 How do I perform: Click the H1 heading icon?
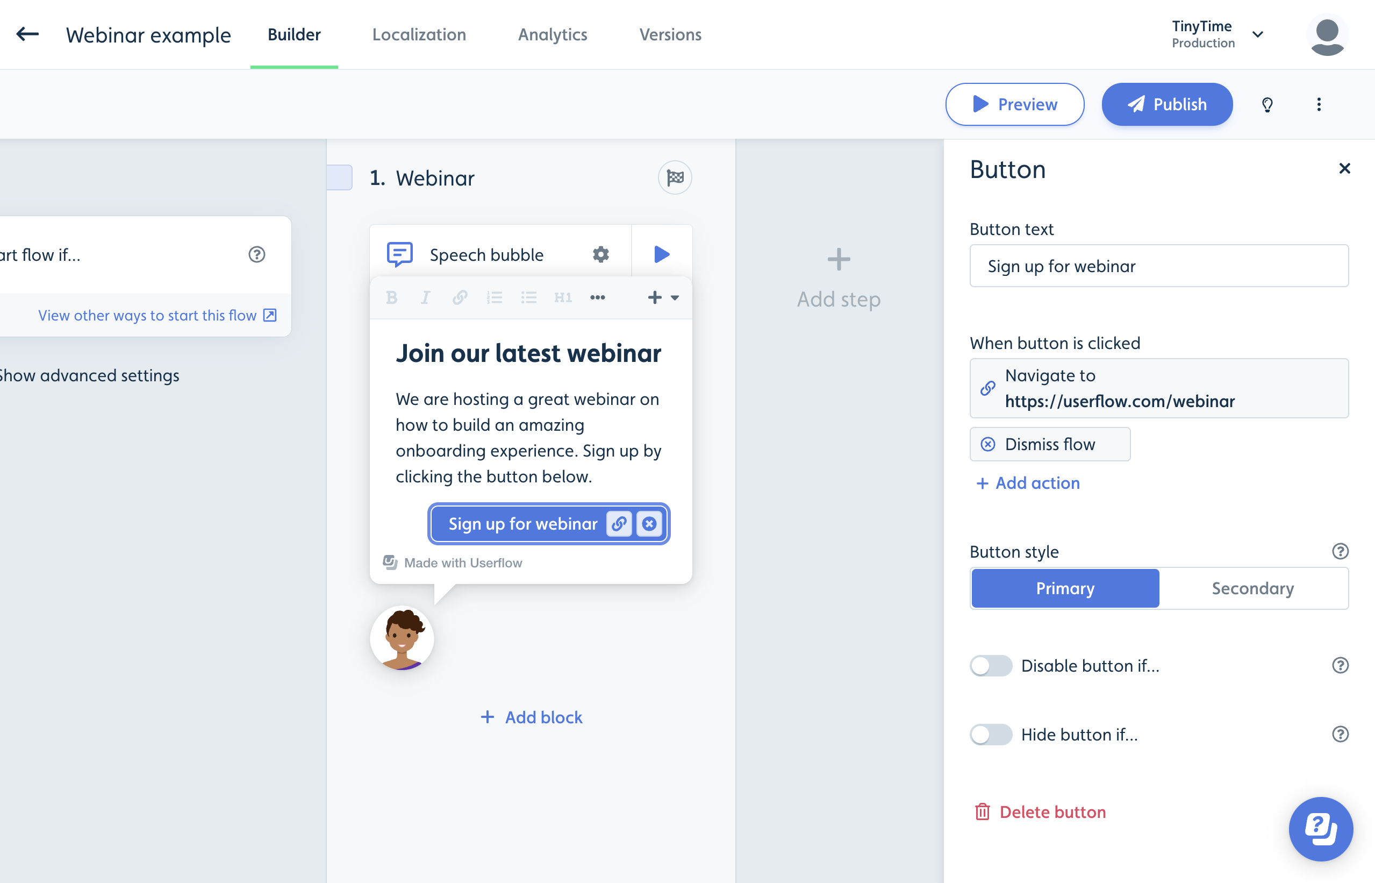(563, 298)
